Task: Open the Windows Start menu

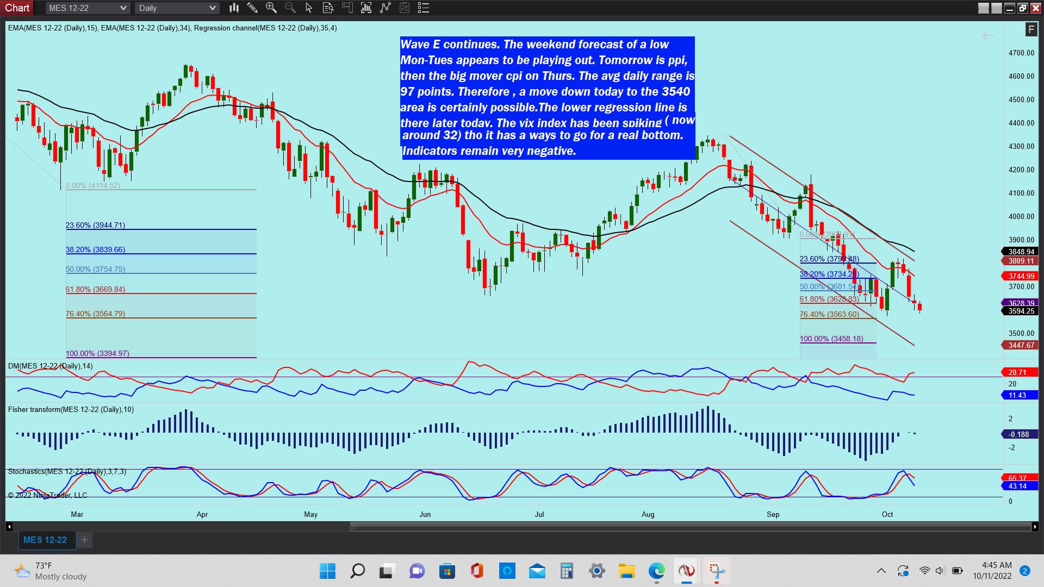Action: click(x=327, y=571)
